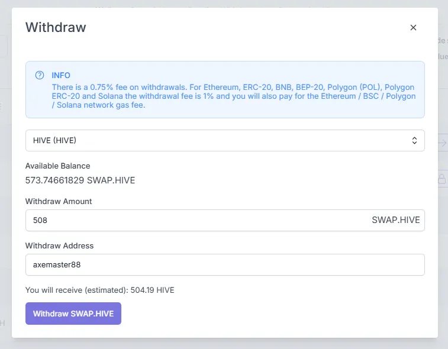Click the dropdown chevron arrows icon
This screenshot has width=448, height=349.
coord(414,141)
